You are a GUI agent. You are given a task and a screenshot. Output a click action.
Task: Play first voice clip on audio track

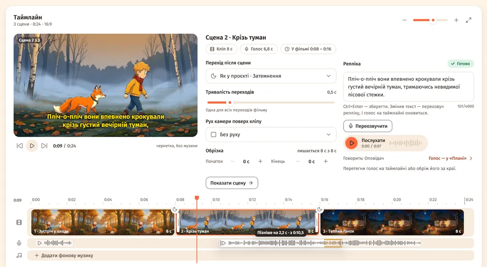pos(39,243)
